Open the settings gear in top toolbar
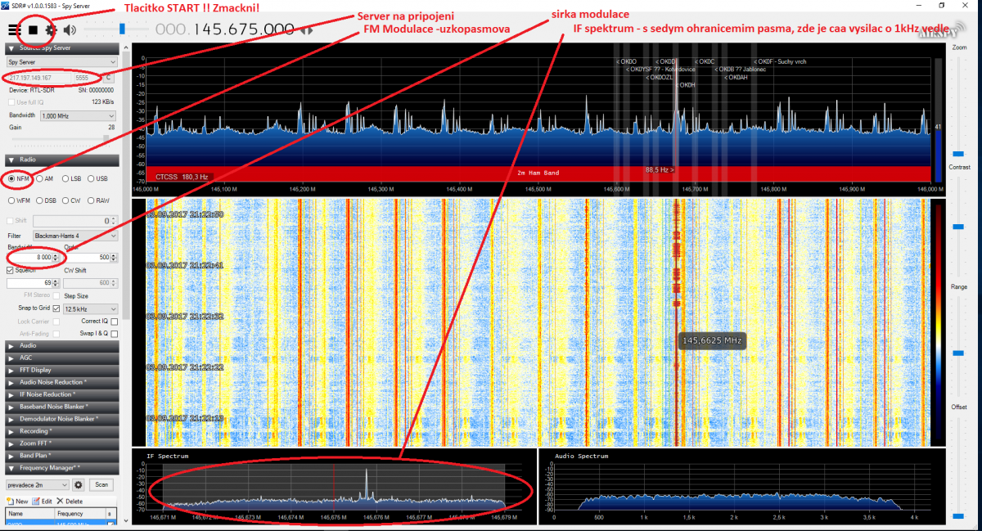 click(51, 29)
